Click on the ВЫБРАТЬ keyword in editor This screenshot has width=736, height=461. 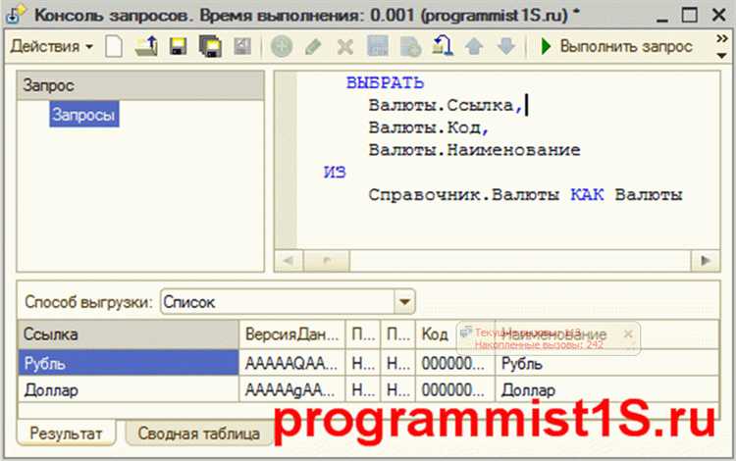point(385,82)
